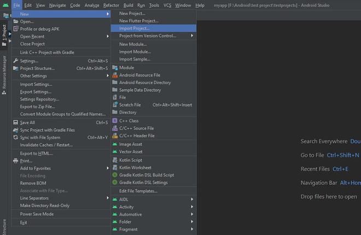
Task: Click the Print printer icon
Action: pos(15,161)
